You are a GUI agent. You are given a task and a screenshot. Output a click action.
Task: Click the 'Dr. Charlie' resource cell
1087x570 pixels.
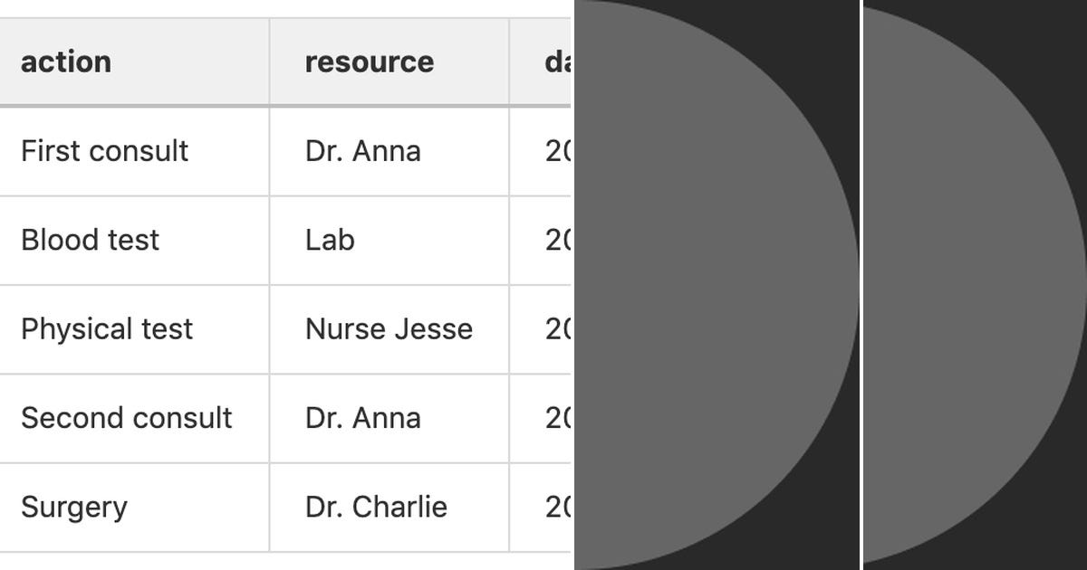[390, 507]
